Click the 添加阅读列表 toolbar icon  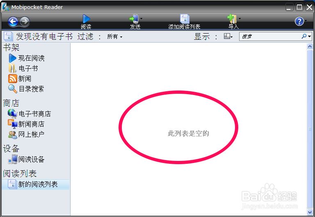pyautogui.click(x=185, y=19)
